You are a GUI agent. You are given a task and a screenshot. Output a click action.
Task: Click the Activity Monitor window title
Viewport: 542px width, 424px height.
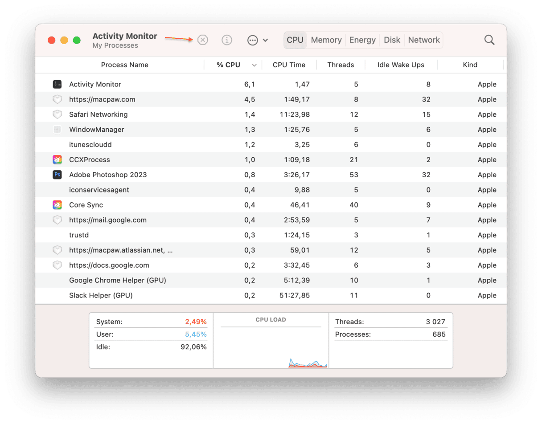125,36
